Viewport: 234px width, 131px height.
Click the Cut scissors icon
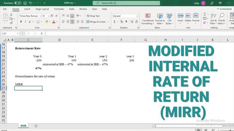(x=11, y=15)
